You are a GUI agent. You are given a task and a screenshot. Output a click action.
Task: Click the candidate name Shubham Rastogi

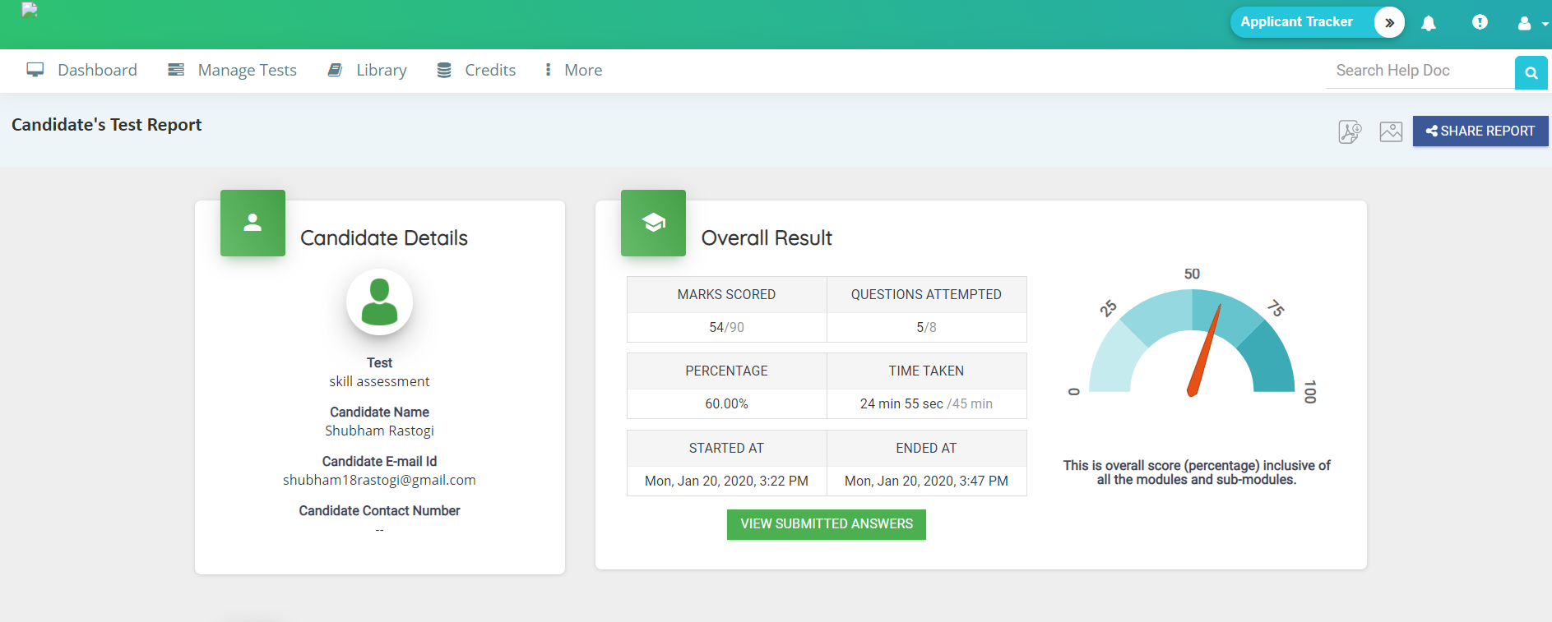coord(379,431)
